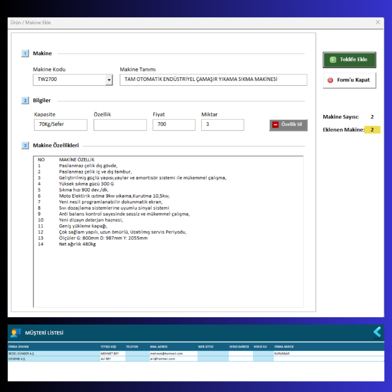Select row 'Yeni nesil programlanabilir dokunmatik ekran,'
Image resolution: width=392 pixels, height=392 pixels.
point(168,202)
